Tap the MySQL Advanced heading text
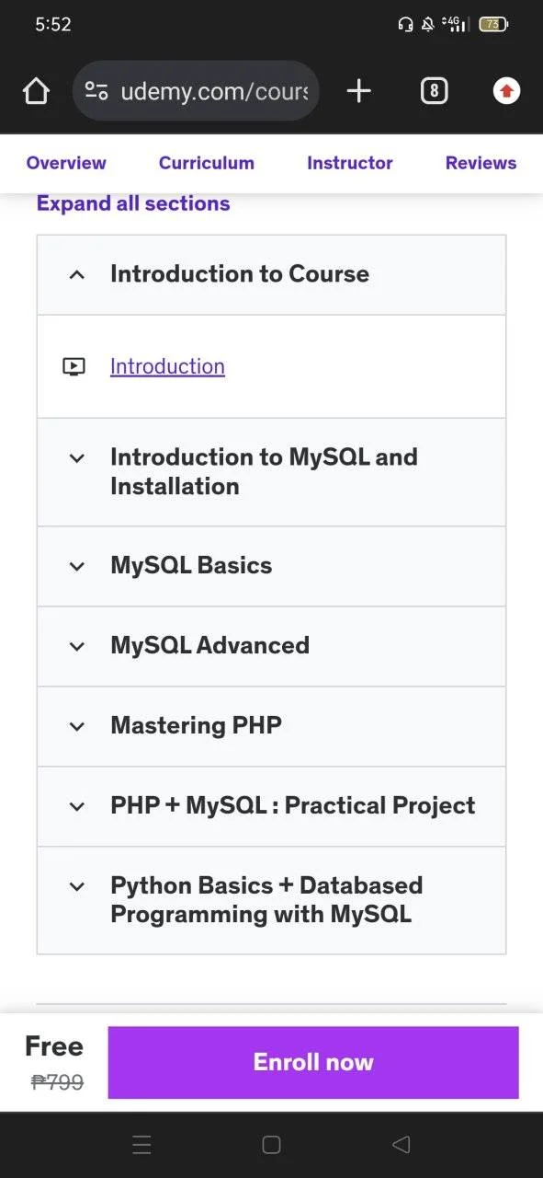The width and height of the screenshot is (543, 1178). [x=209, y=645]
